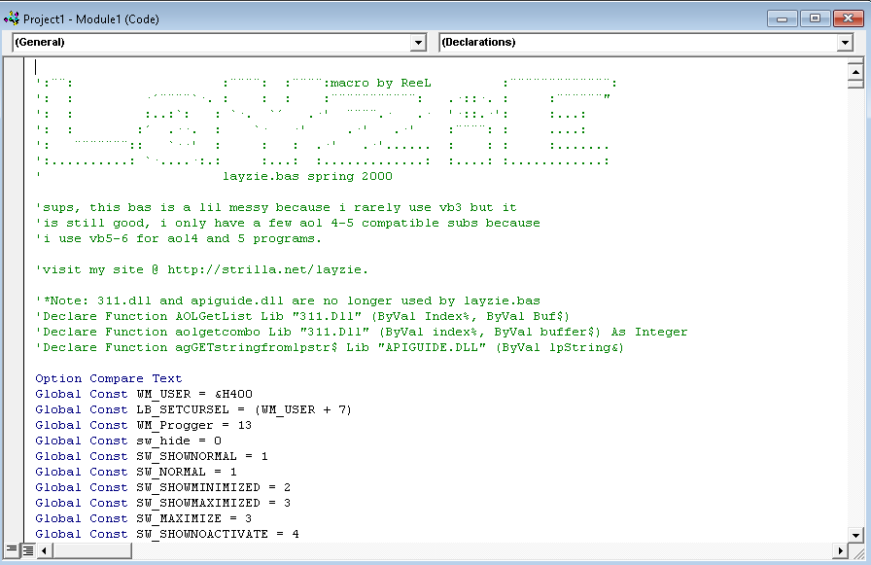
Task: Click the arrow of the (General) combo box
Action: tap(419, 43)
